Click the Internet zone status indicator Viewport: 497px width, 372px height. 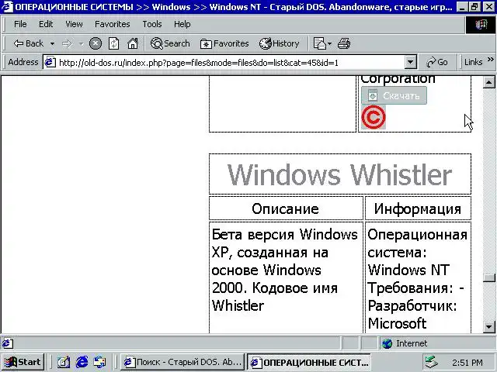[x=405, y=343]
